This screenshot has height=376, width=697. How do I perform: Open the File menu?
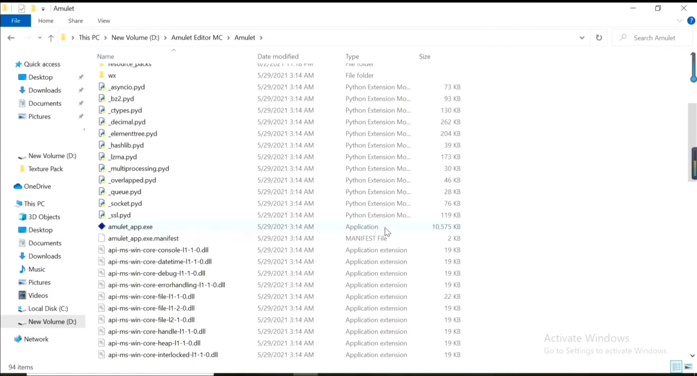(15, 20)
